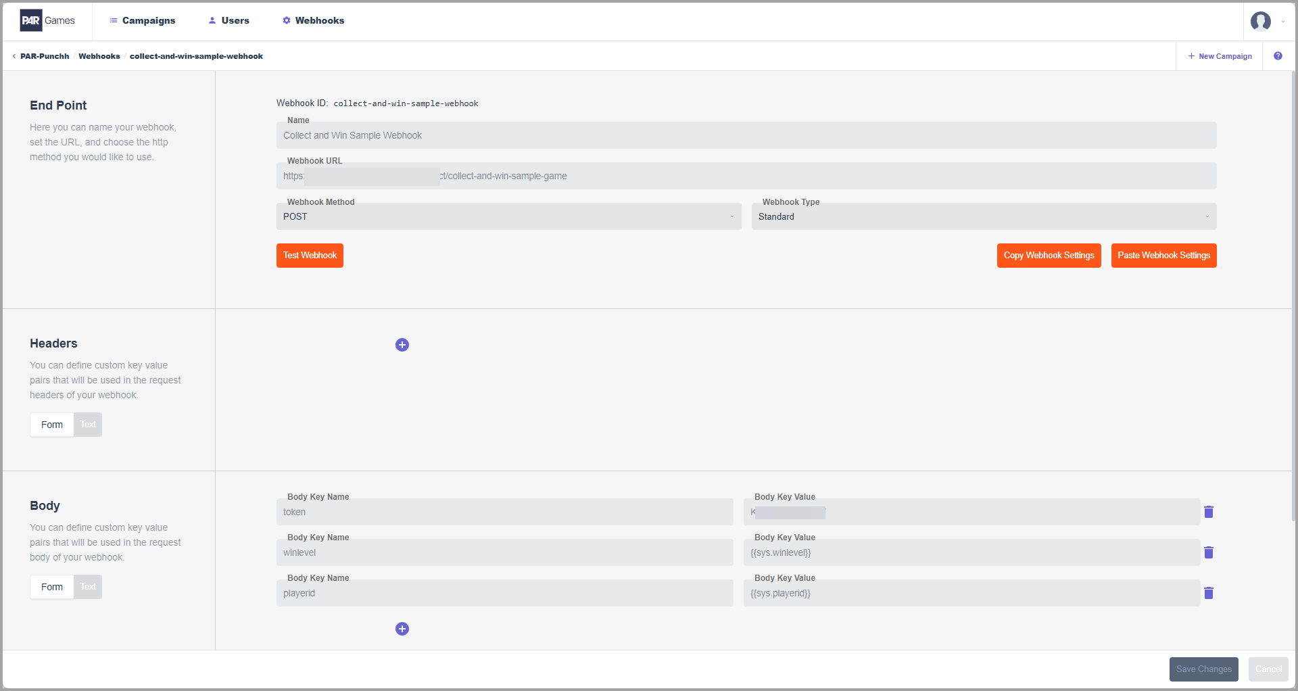Click the Test Webhook button
The width and height of the screenshot is (1298, 691).
(310, 256)
